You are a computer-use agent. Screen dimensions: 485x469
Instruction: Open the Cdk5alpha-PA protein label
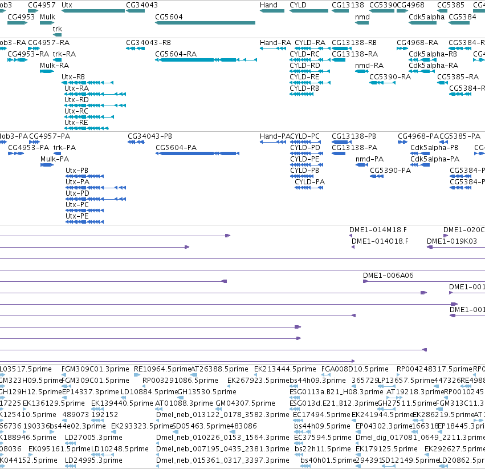[x=435, y=159]
